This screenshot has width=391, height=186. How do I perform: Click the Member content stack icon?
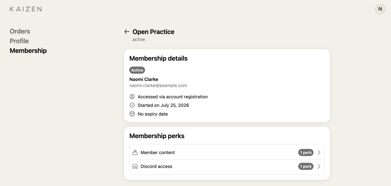click(x=135, y=152)
